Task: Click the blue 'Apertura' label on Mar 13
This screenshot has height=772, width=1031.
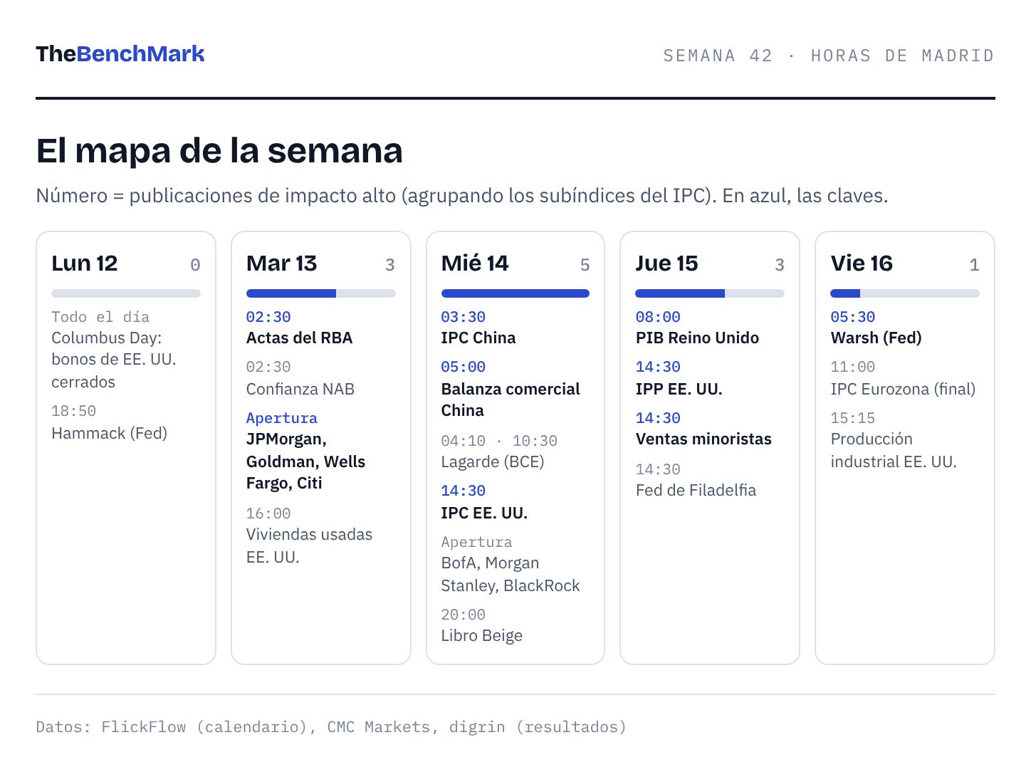Action: 282,418
